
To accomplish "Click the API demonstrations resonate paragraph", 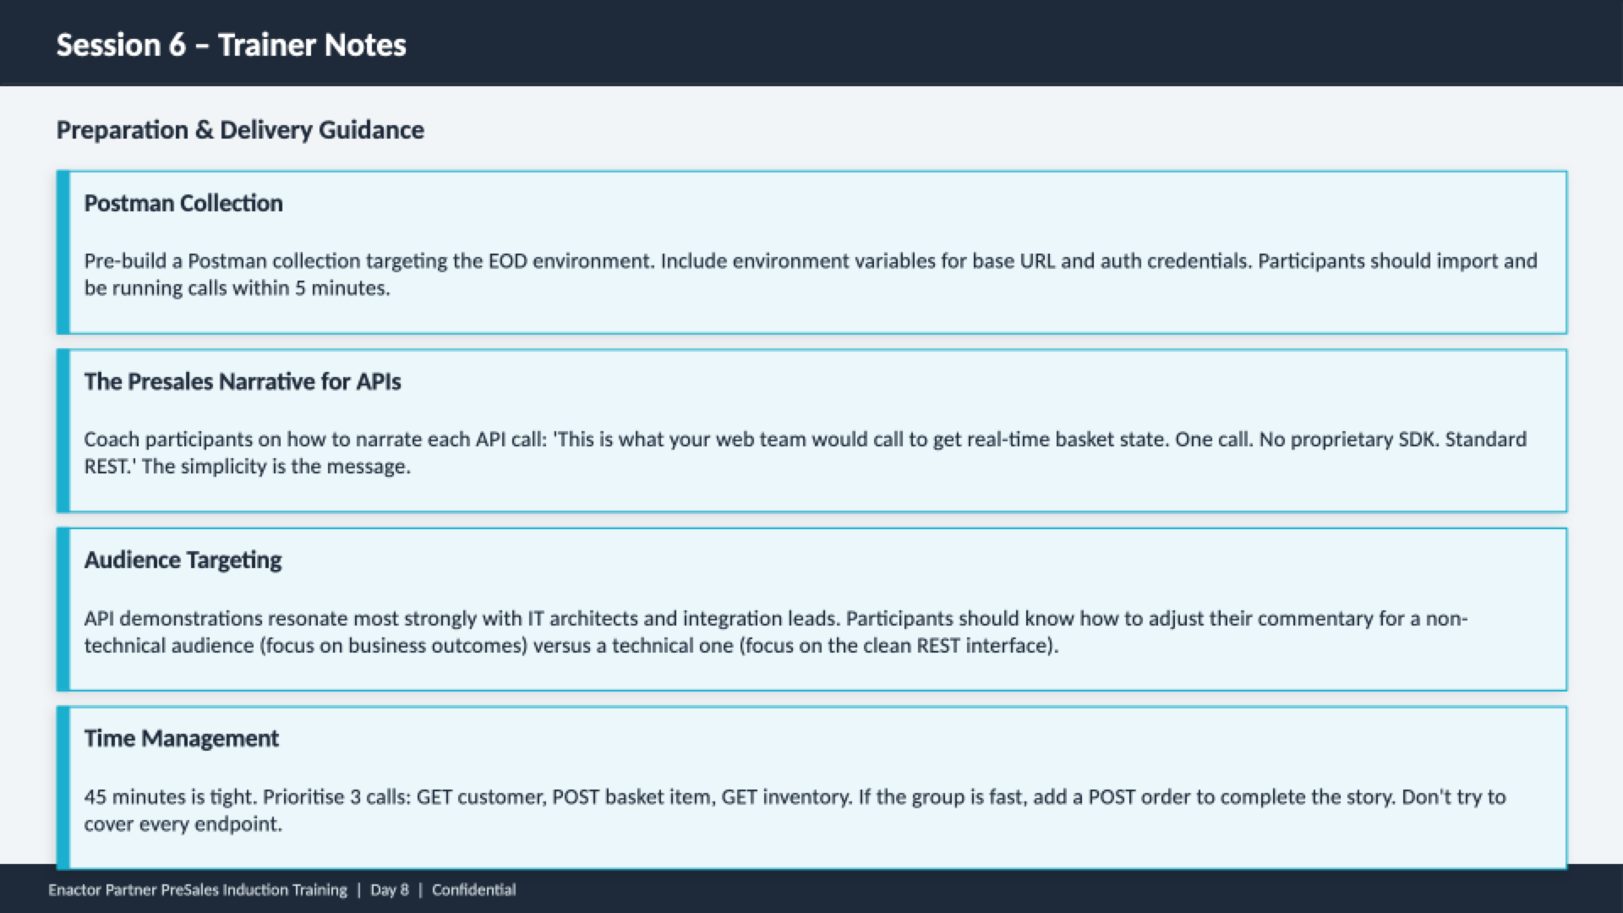I will coord(775,631).
